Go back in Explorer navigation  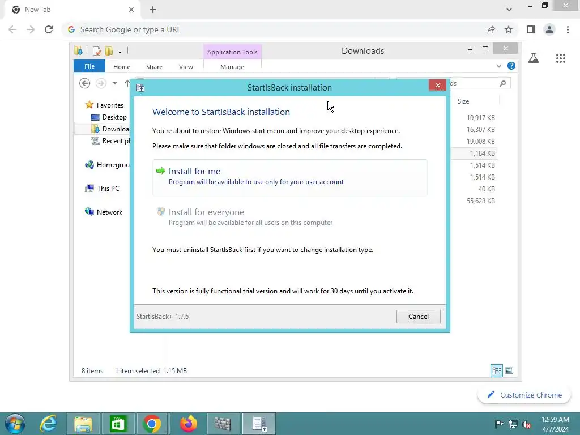tap(85, 83)
